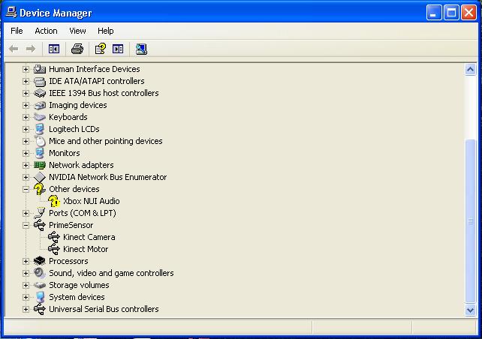Click the Logitech LCDs icon
Image resolution: width=482 pixels, height=339 pixels.
[x=40, y=129]
